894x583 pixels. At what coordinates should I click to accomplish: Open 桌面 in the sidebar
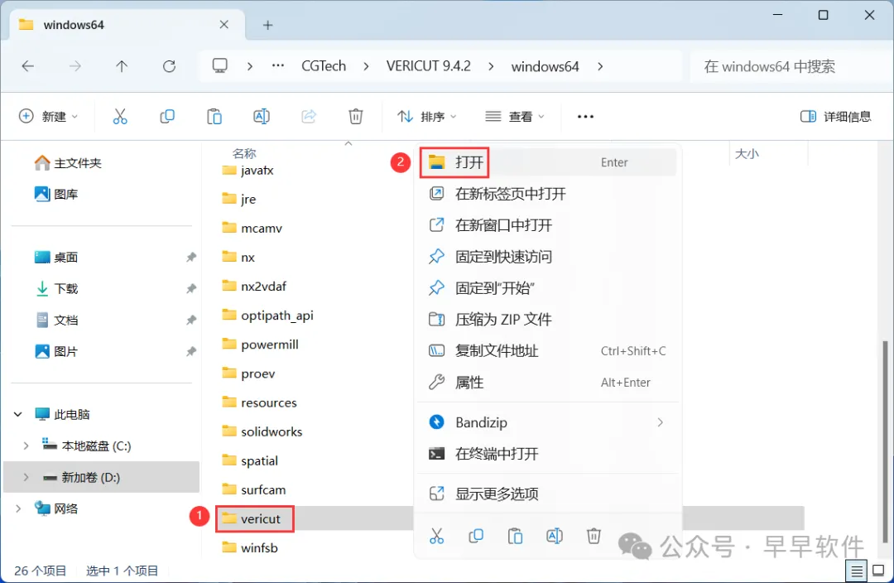click(56, 258)
